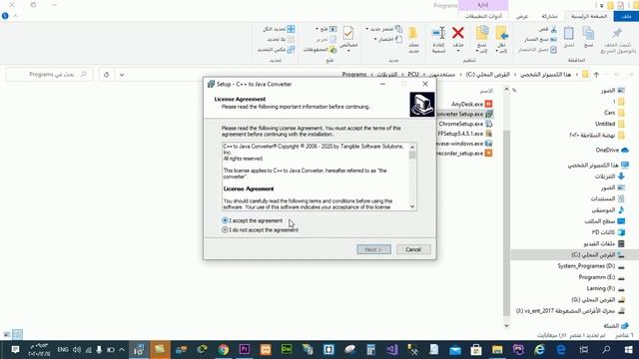The width and height of the screenshot is (639, 359).
Task: Click the volume speaker icon in system tray
Action: 77,350
